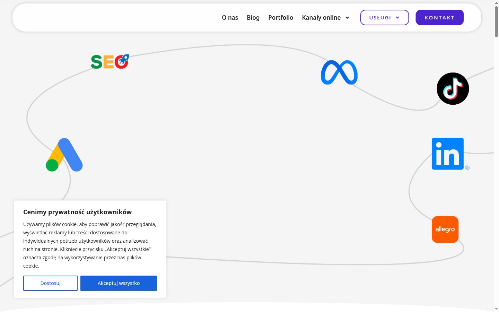The image size is (499, 312).
Task: Click the scrollbar down arrow
Action: point(497,309)
